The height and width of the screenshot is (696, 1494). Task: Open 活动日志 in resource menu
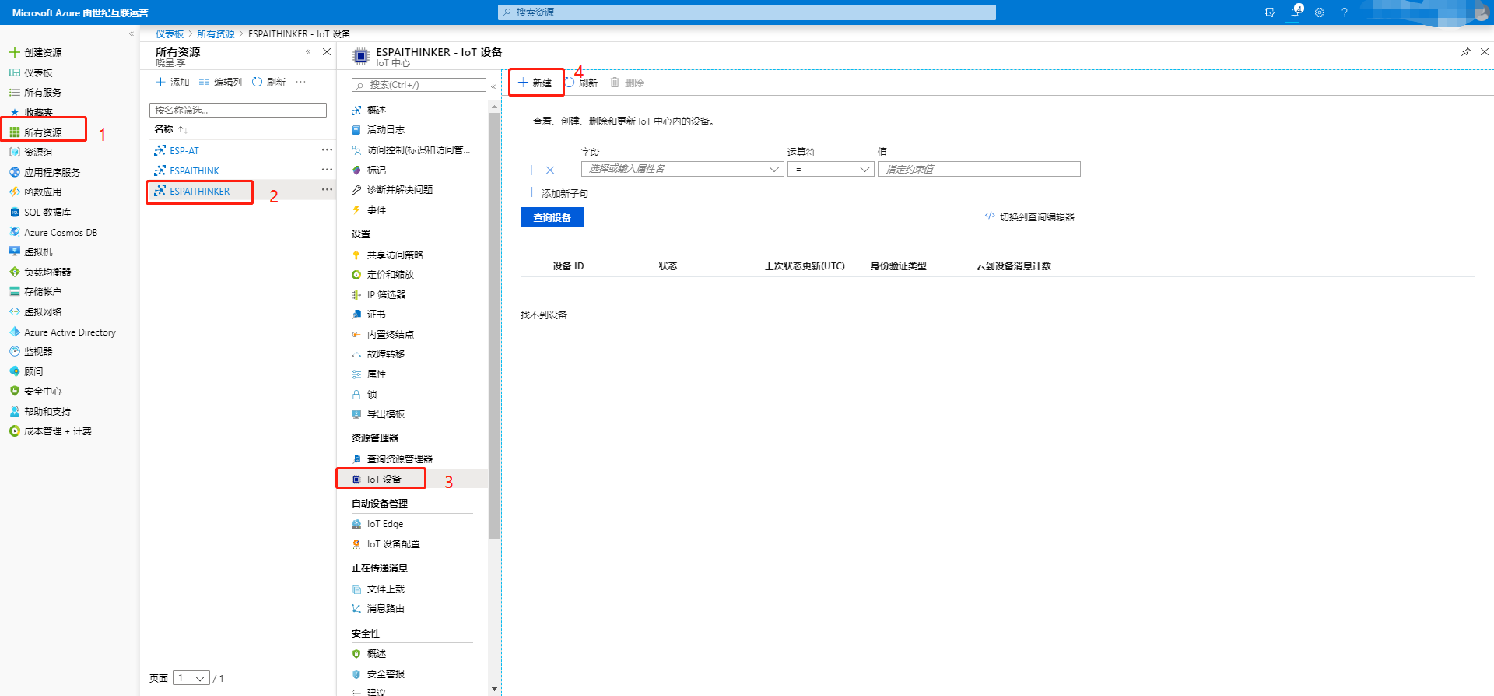[386, 129]
